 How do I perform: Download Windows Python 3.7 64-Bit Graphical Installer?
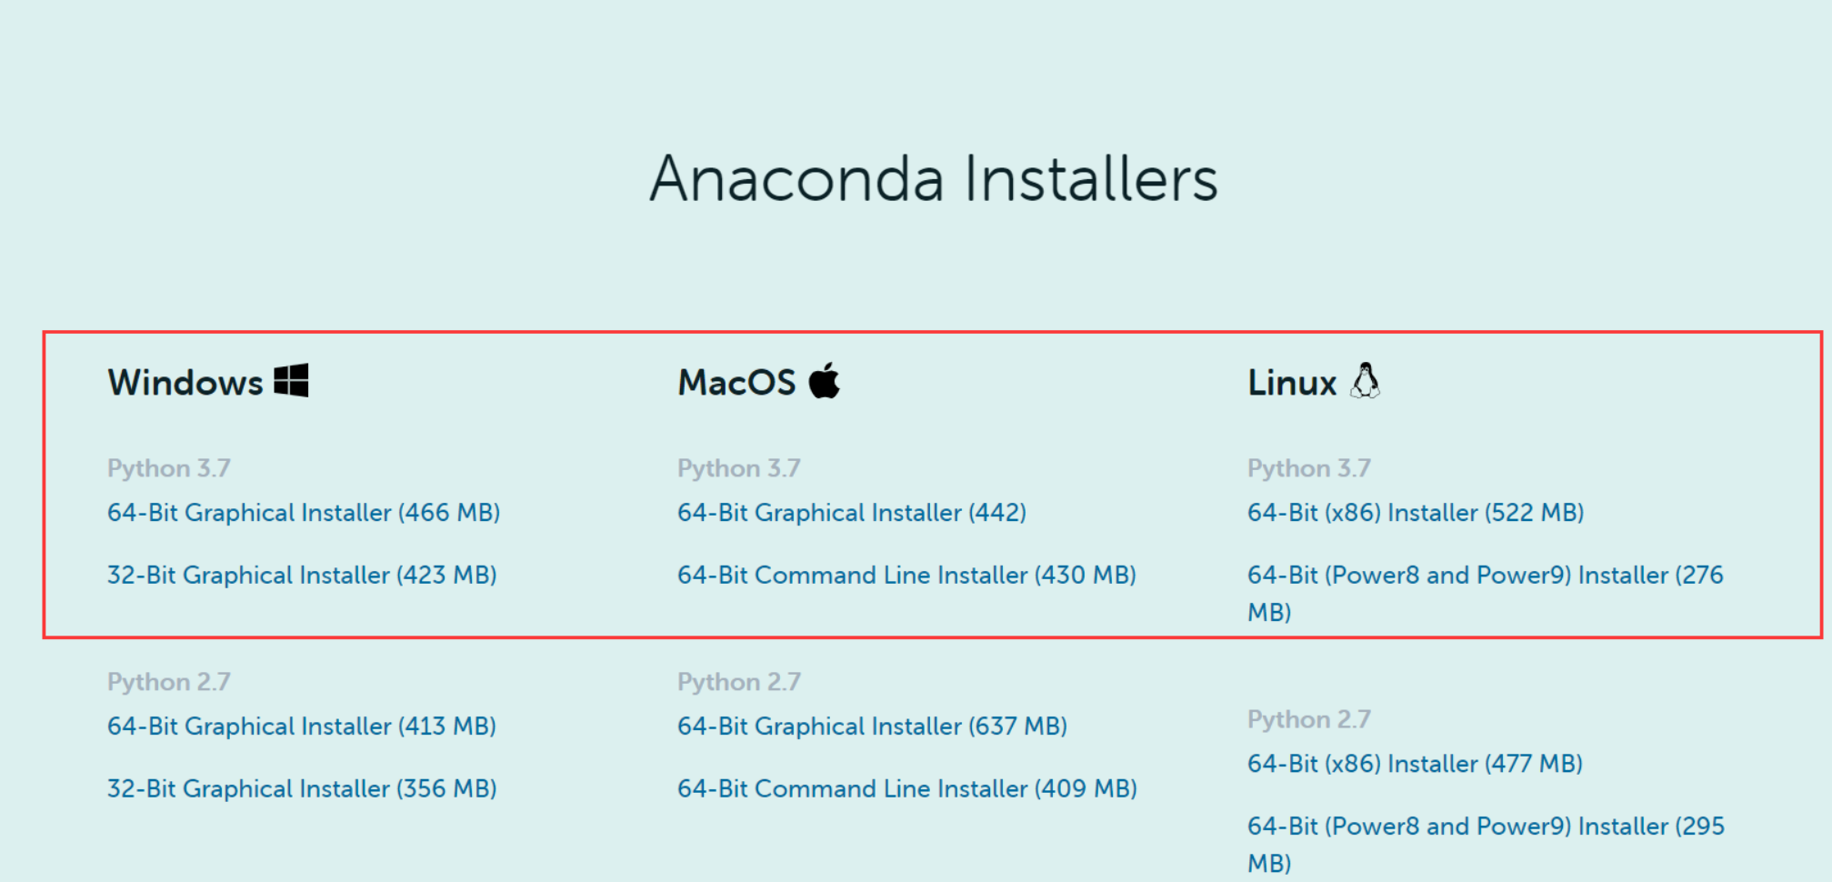point(304,513)
